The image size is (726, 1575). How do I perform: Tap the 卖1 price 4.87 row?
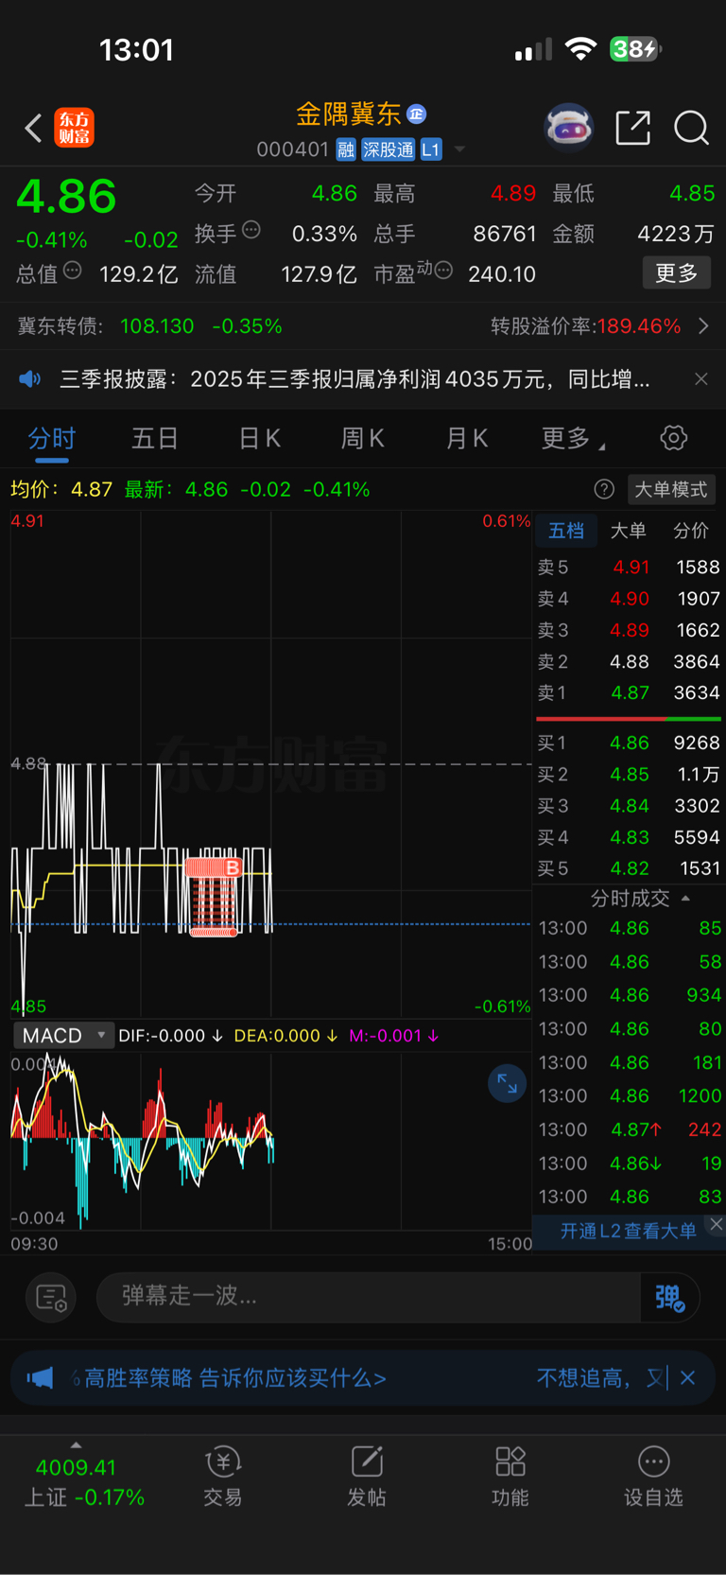630,692
